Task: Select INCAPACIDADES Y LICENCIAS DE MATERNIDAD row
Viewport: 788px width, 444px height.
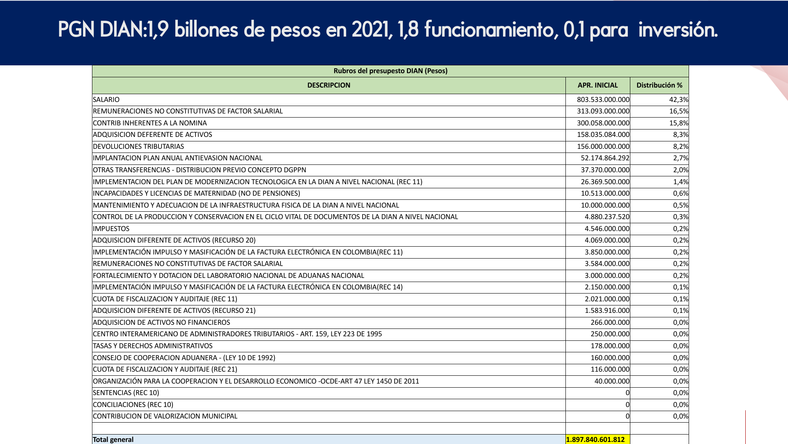Action: click(x=196, y=193)
